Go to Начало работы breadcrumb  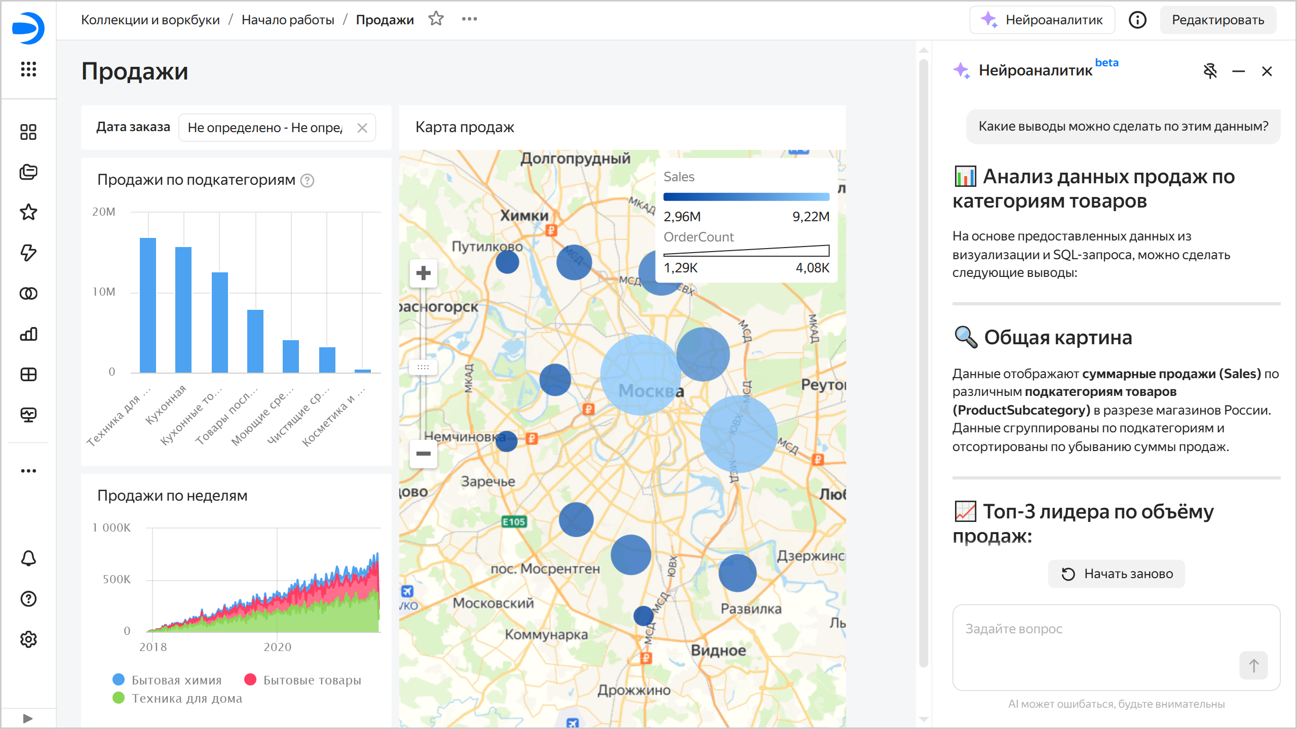coord(288,20)
